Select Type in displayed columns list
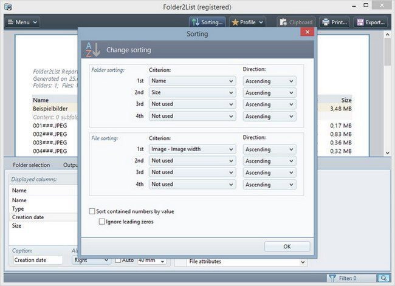 [43, 209]
